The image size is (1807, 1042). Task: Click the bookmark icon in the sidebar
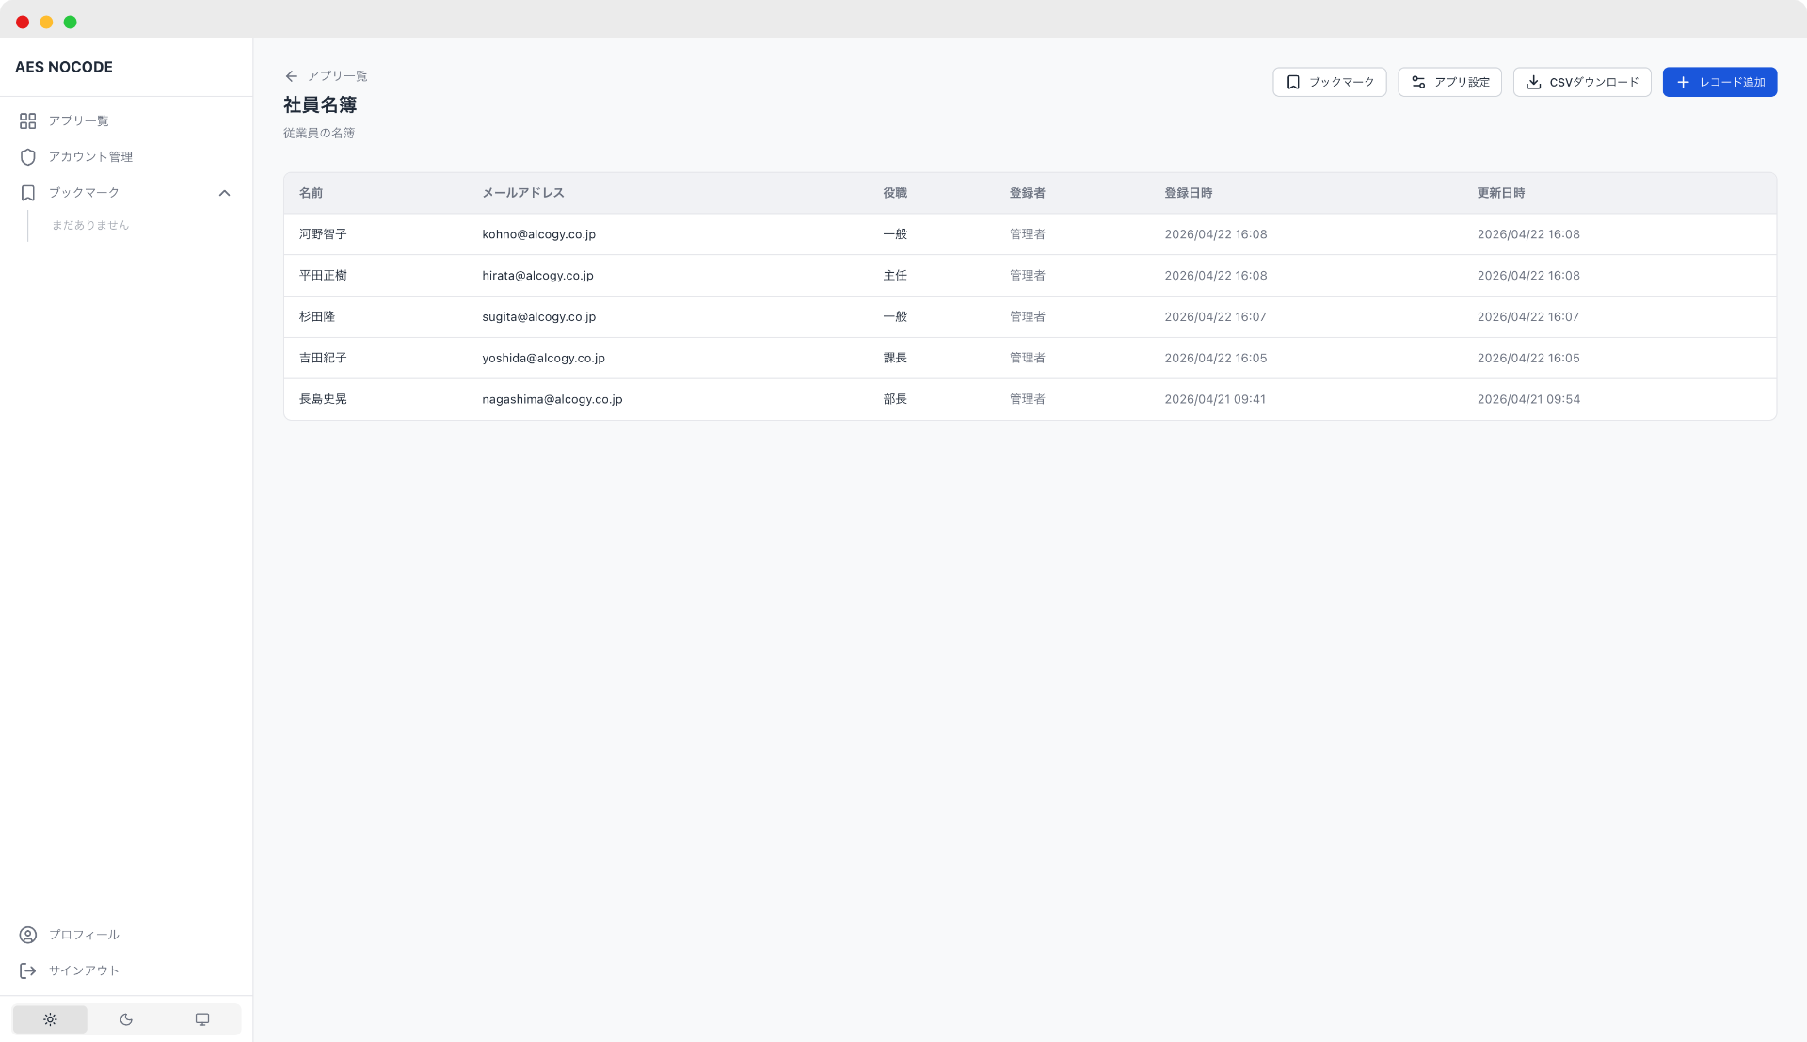[27, 193]
